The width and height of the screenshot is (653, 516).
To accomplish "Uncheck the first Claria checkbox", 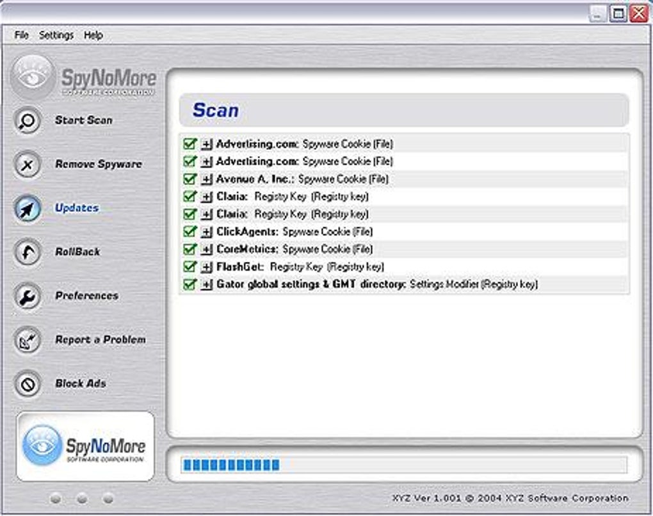I will point(189,196).
